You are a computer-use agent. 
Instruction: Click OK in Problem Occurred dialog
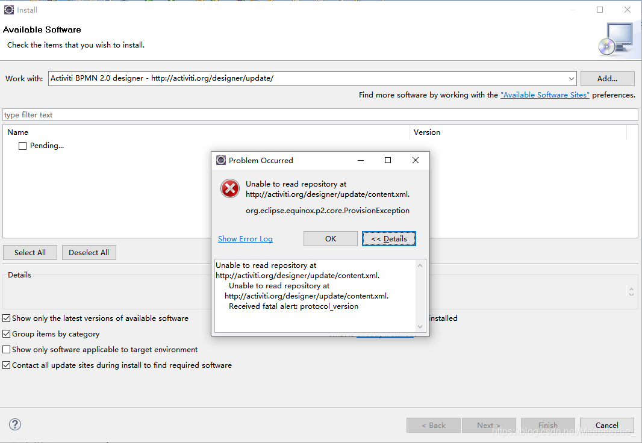click(331, 239)
